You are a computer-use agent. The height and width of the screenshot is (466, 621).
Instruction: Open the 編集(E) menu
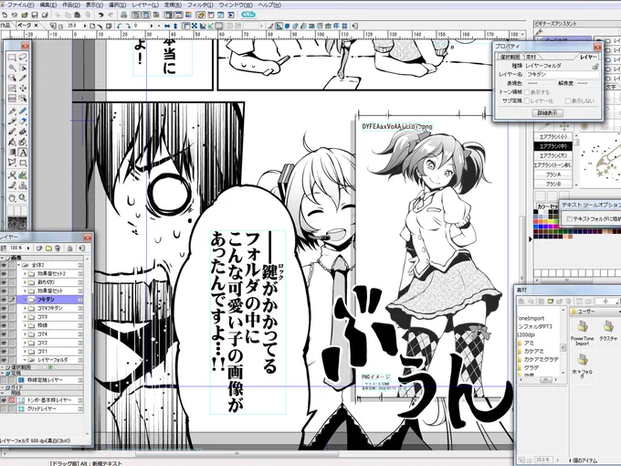[x=48, y=5]
